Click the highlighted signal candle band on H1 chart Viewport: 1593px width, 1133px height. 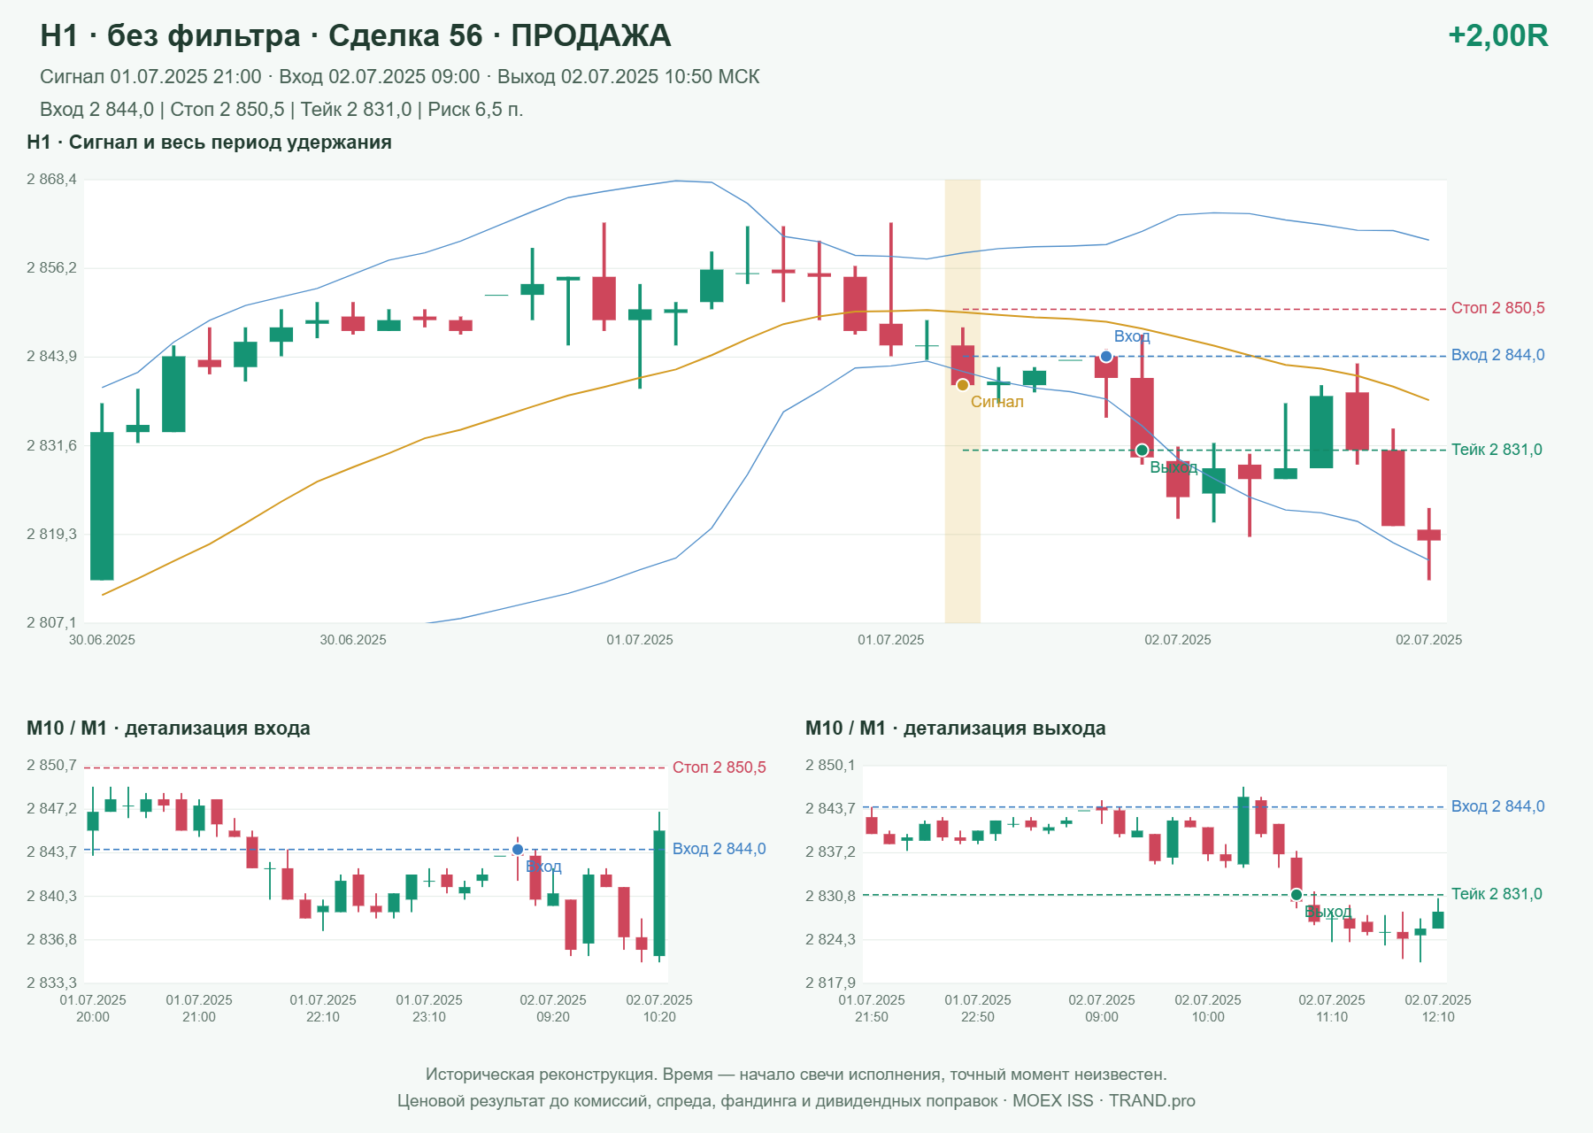coord(963,401)
